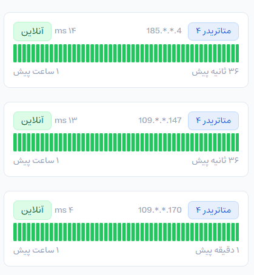Click the متاتریدر ۴ badge beside 109.*.*.147
Image resolution: width=254 pixels, height=275 pixels.
[x=213, y=121]
